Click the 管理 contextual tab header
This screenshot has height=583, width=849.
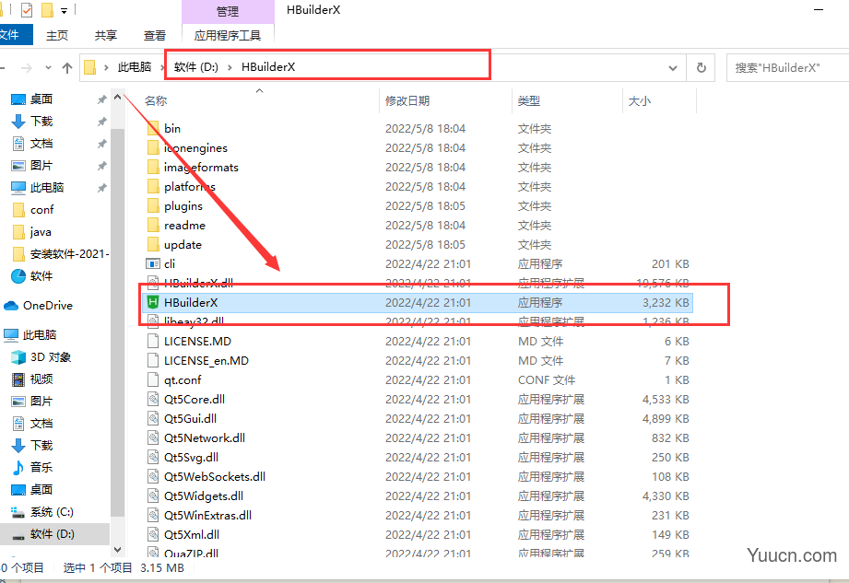(x=228, y=11)
